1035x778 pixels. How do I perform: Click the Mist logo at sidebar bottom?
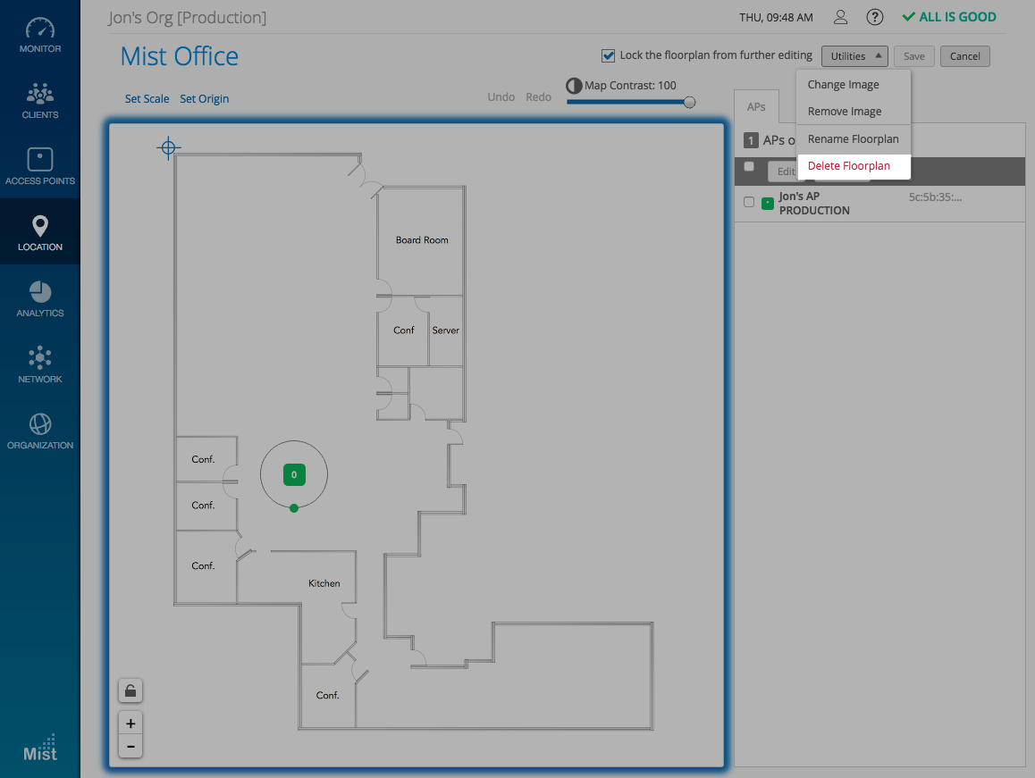coord(40,748)
